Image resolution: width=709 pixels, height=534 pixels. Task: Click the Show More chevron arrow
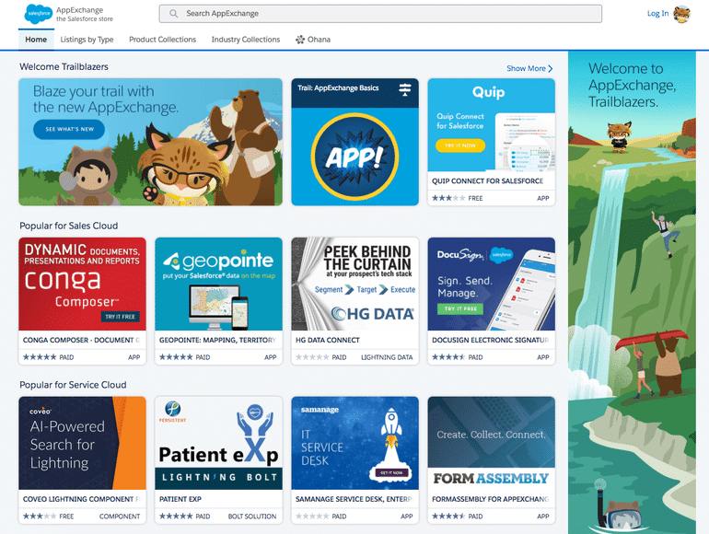click(551, 68)
